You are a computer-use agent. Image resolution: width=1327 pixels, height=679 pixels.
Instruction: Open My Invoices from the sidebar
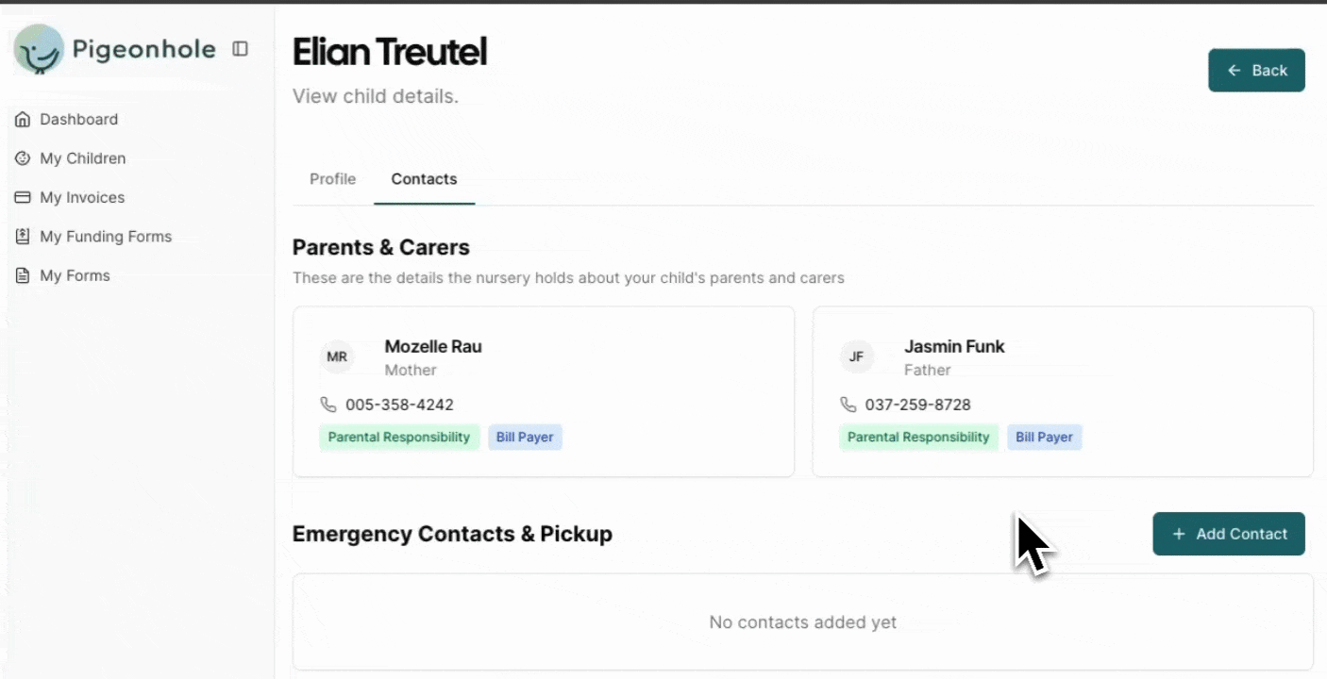(x=82, y=198)
